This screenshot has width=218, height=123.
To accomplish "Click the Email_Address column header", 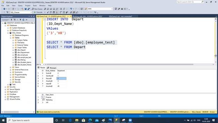I will [x=51, y=71].
